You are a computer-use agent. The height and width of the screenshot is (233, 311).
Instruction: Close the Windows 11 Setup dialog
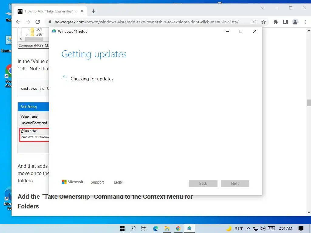(x=255, y=31)
